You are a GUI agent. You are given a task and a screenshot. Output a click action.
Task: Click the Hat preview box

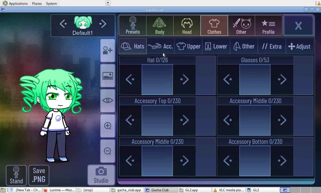click(x=157, y=79)
